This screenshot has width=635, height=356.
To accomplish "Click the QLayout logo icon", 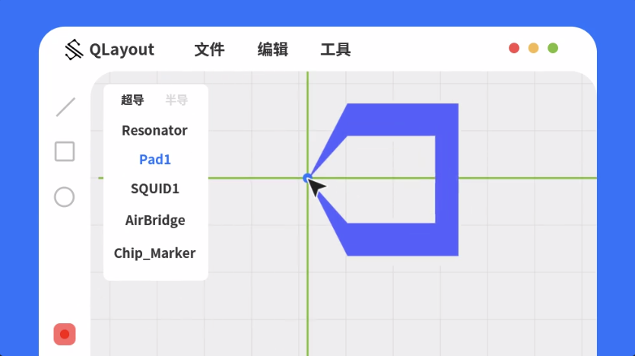I will [x=74, y=49].
